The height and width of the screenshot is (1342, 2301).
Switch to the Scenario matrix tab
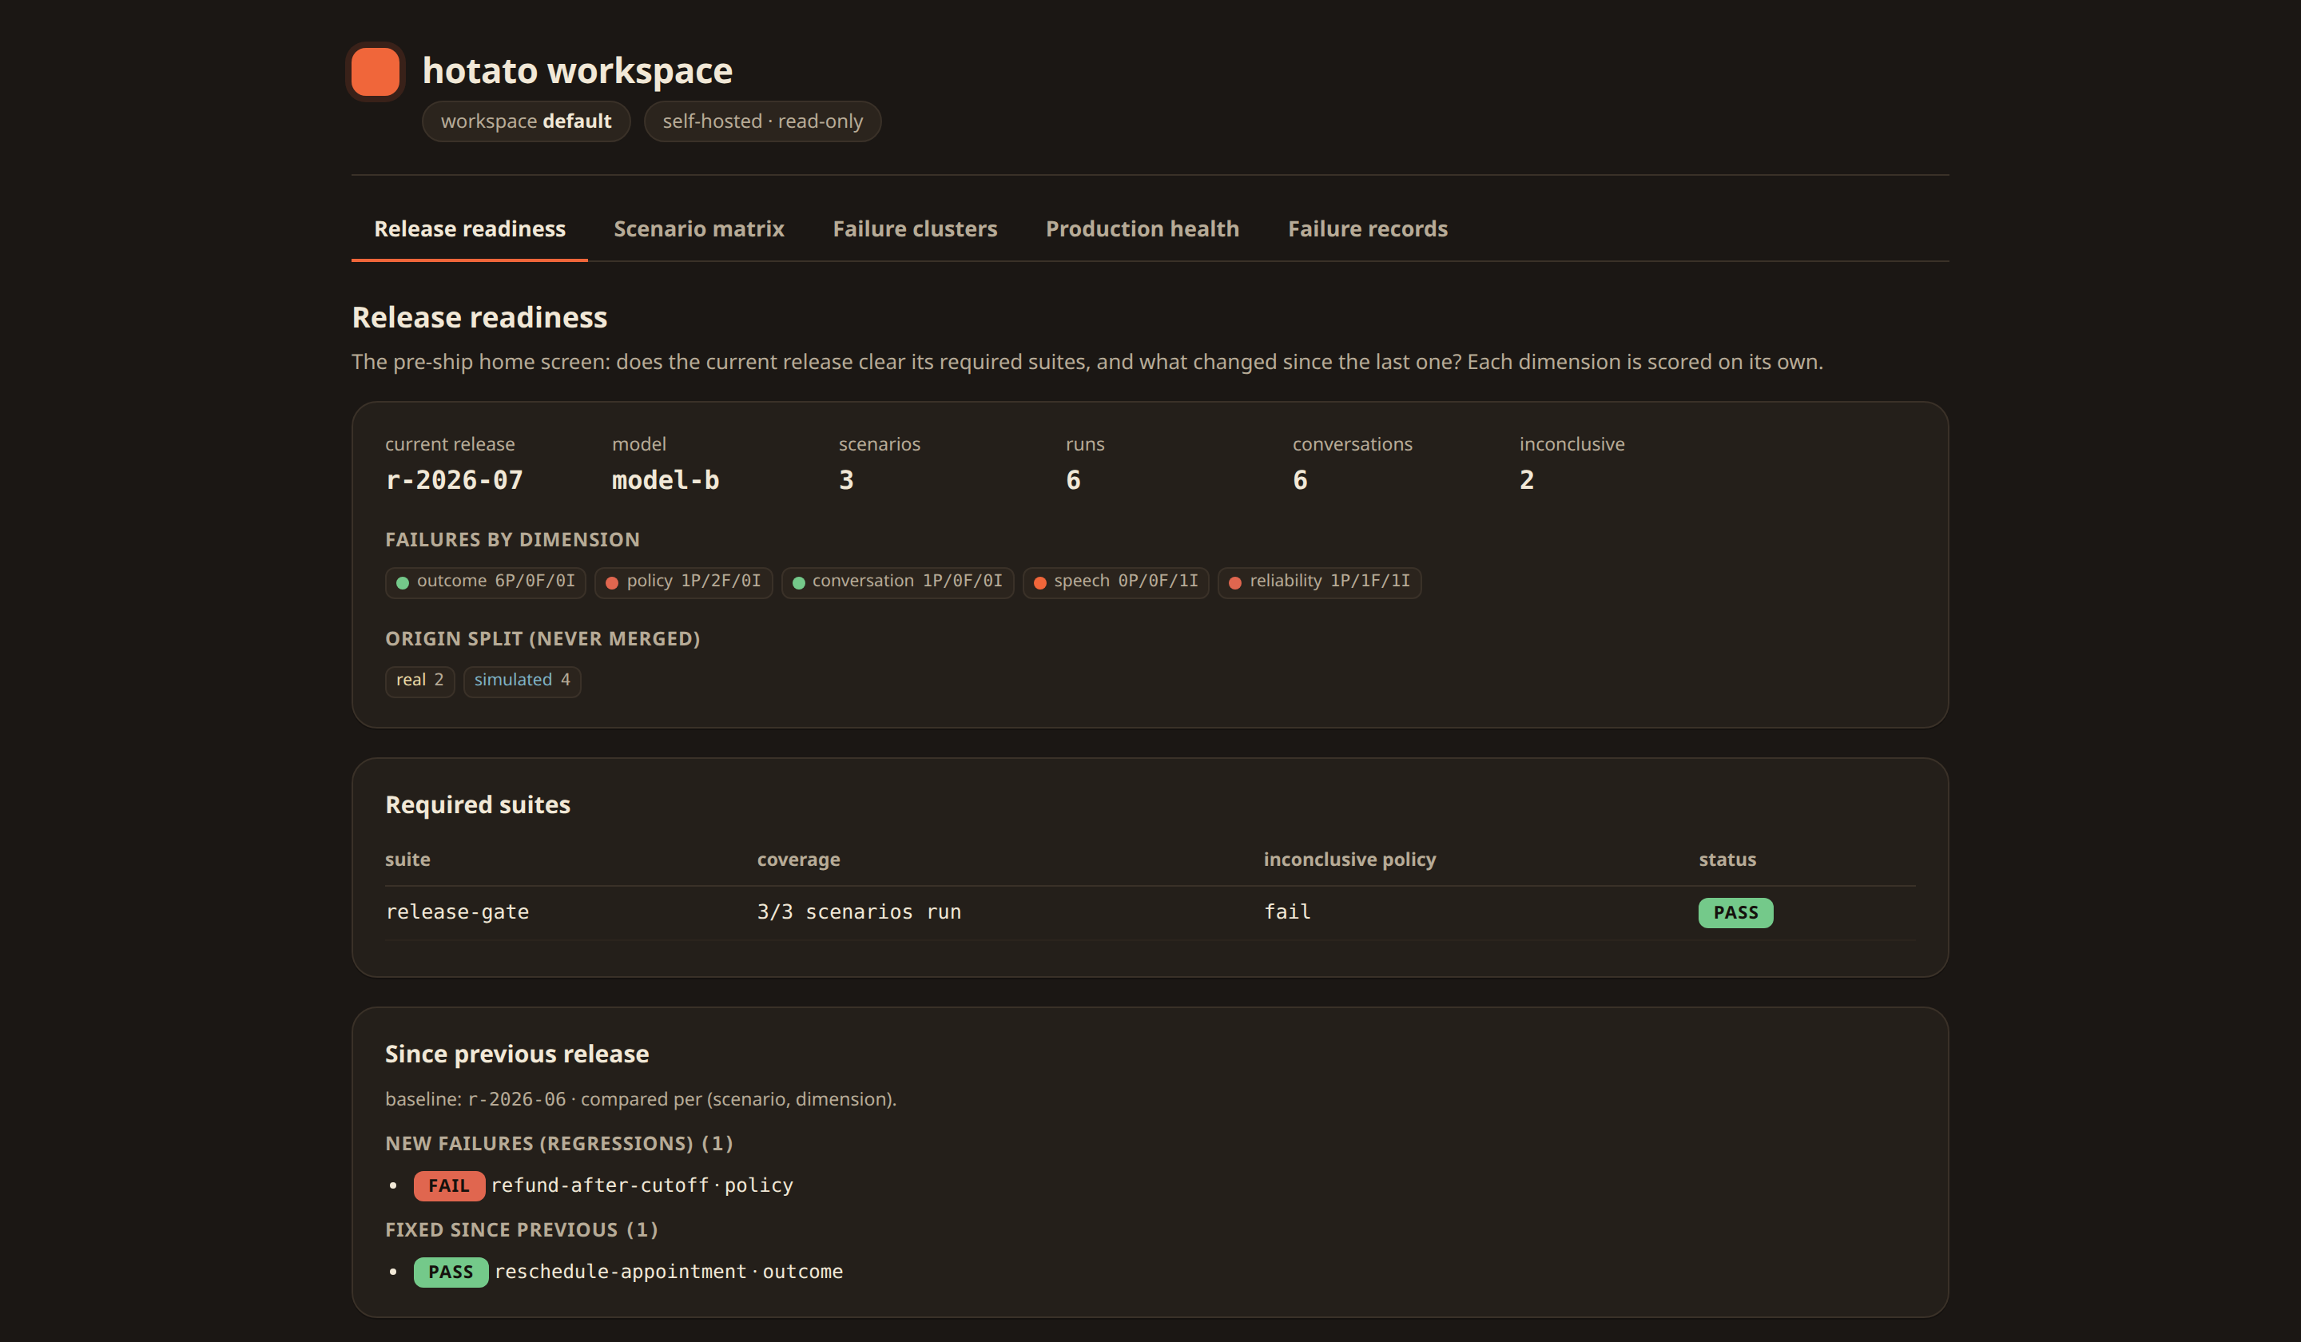click(698, 229)
